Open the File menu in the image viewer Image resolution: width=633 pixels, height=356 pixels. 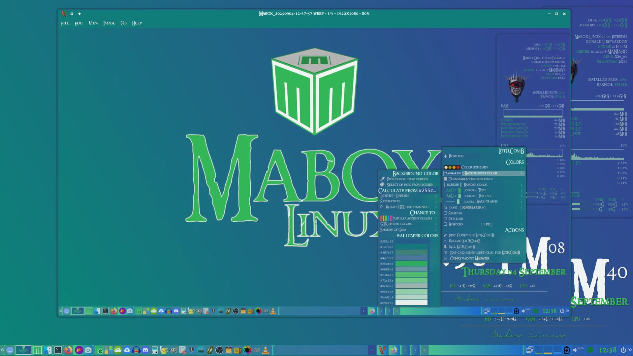tap(65, 23)
